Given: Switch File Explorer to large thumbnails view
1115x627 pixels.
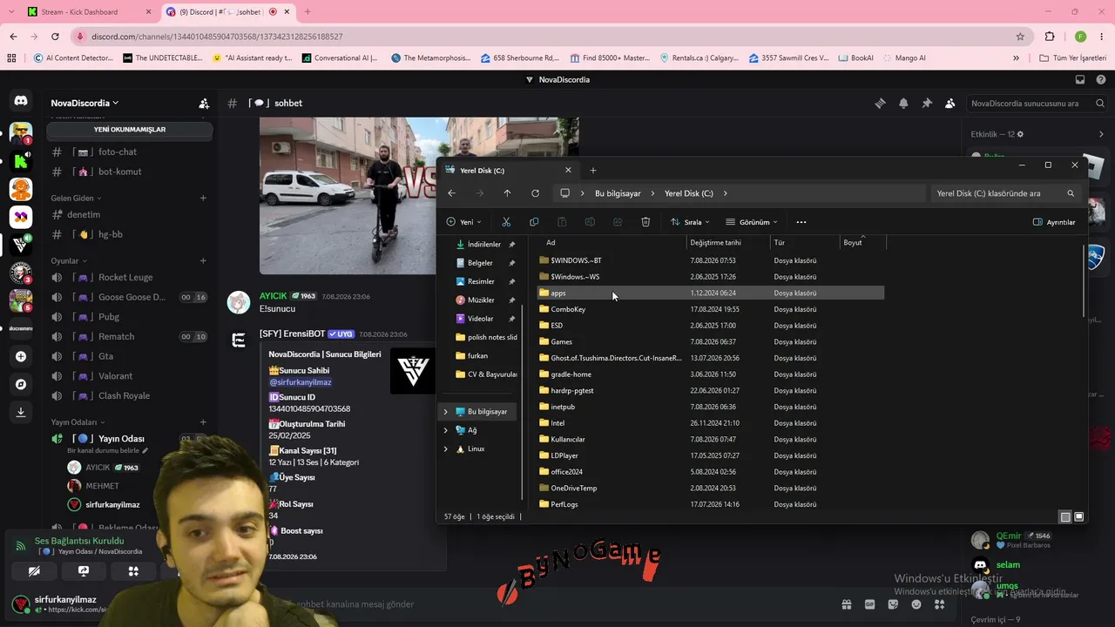Looking at the screenshot, I should point(1079,516).
